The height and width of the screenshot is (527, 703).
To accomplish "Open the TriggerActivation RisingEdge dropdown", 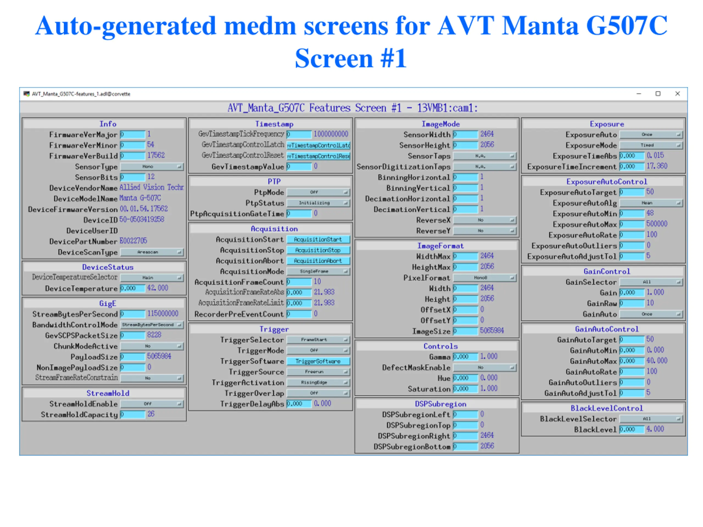I will tap(318, 383).
